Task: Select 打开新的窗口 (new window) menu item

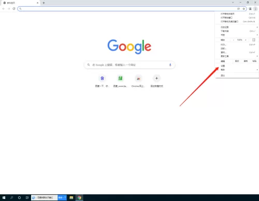Action: coord(237,18)
